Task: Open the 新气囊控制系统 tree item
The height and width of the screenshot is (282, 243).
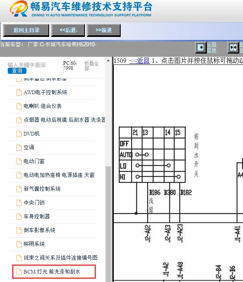Action: [x=42, y=189]
